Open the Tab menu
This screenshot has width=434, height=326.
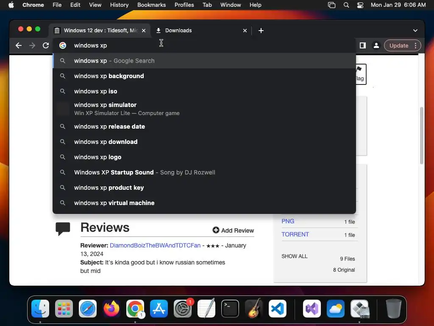click(x=207, y=5)
